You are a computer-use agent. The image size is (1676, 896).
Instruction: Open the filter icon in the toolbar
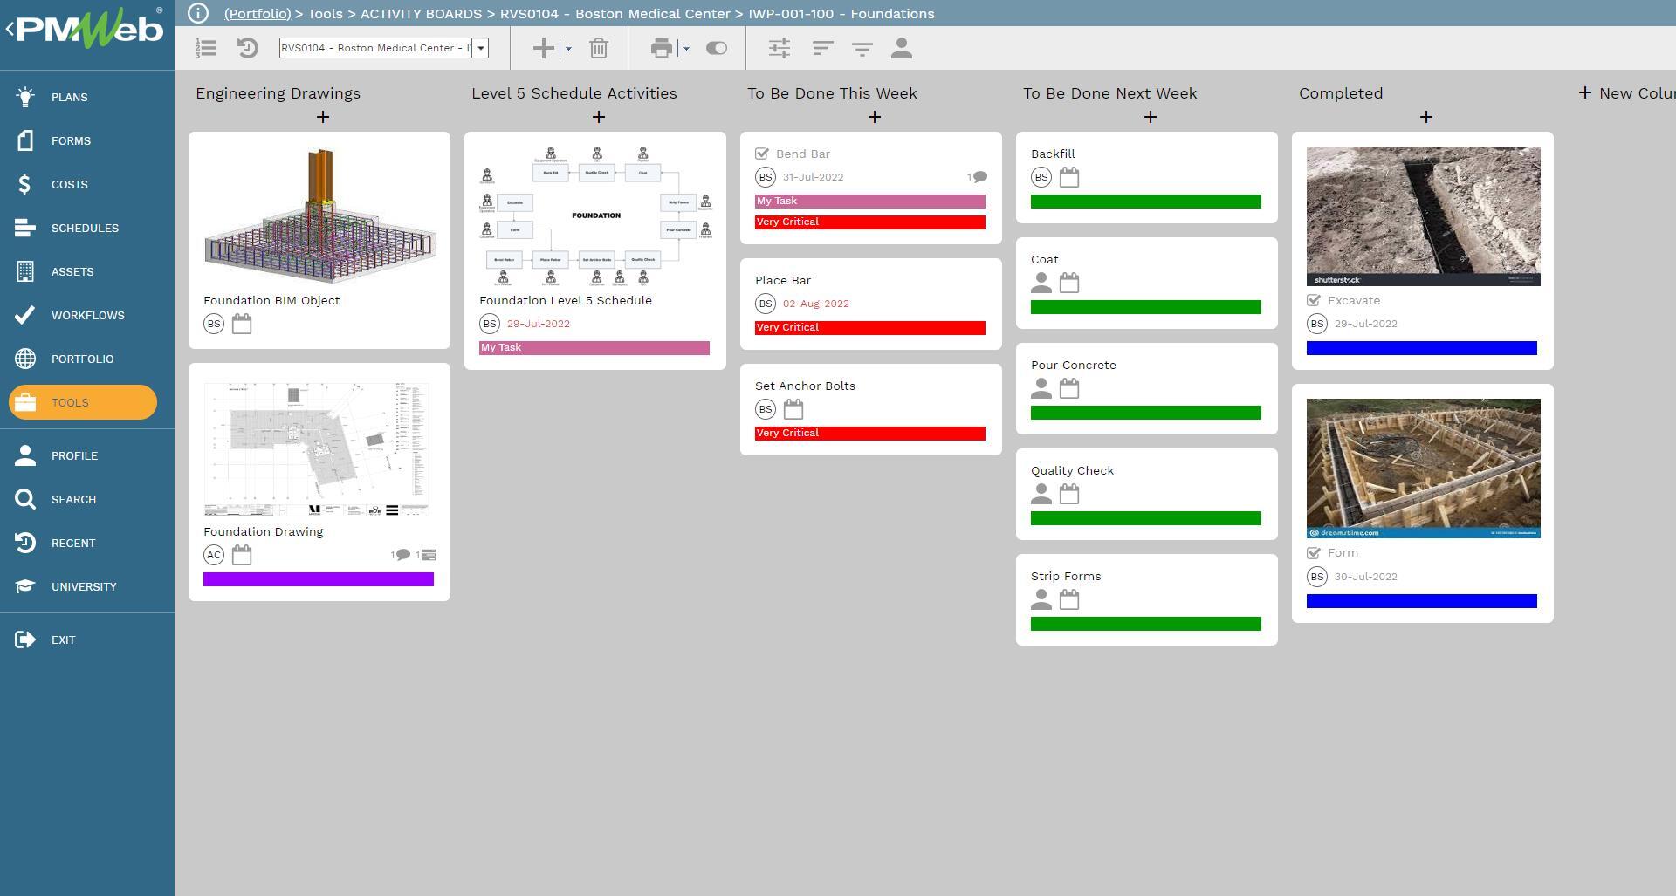point(862,48)
